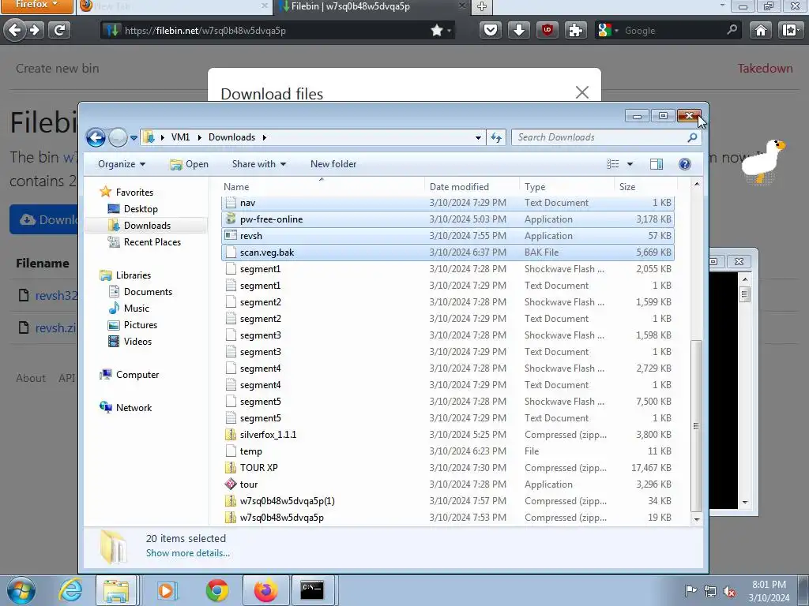Expand the address bar history dropdown
Viewport: 809px width, 606px height.
(478, 137)
